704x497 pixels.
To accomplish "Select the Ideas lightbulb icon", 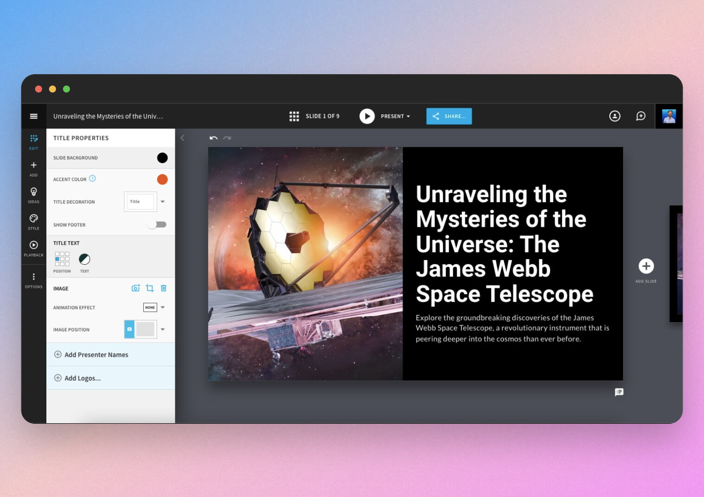I will point(33,194).
